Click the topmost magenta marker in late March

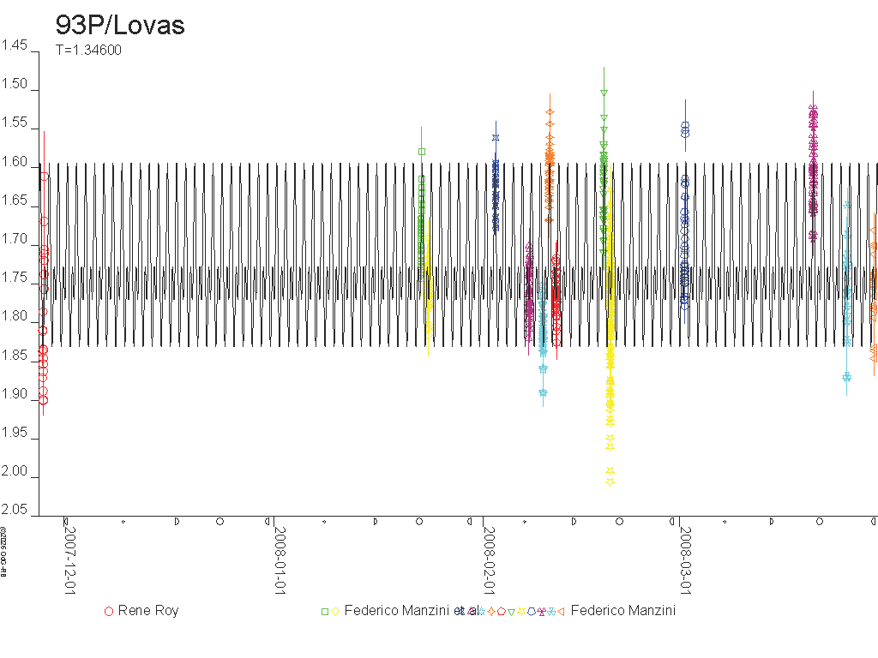tap(813, 108)
